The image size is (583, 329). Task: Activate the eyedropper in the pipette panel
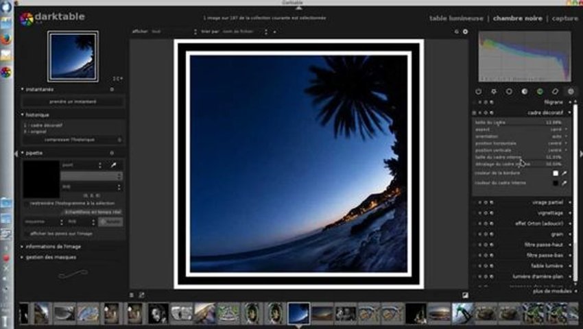tap(113, 164)
